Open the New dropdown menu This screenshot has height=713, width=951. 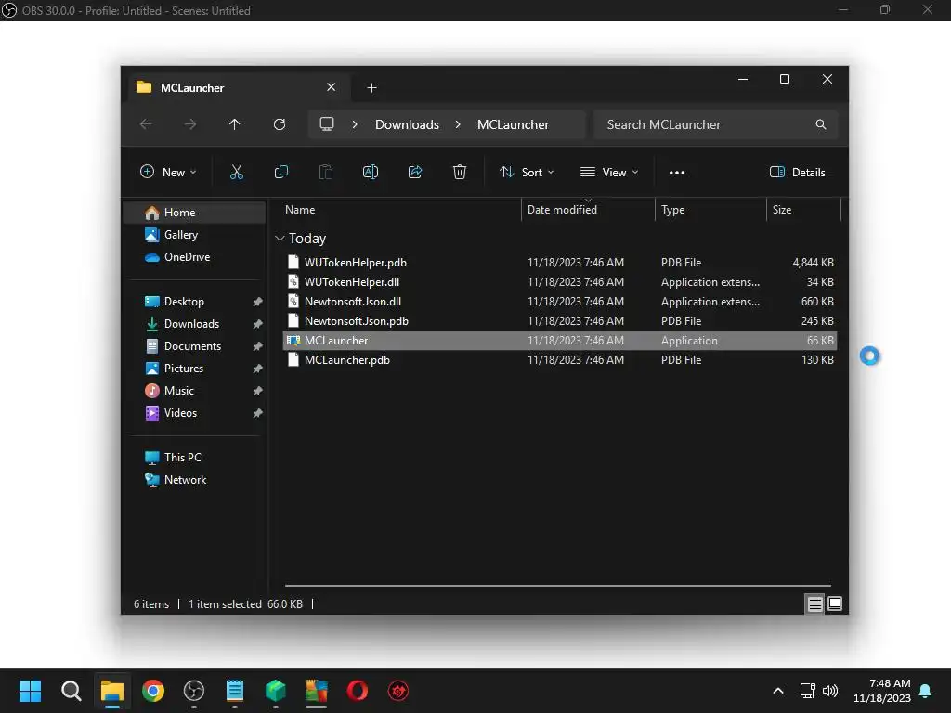[168, 172]
